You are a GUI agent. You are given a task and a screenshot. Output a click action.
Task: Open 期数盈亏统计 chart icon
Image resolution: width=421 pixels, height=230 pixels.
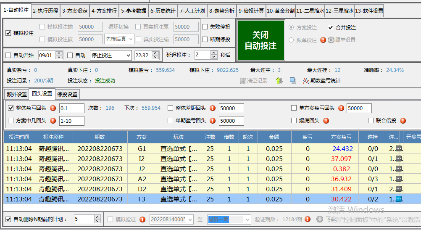[306, 81]
